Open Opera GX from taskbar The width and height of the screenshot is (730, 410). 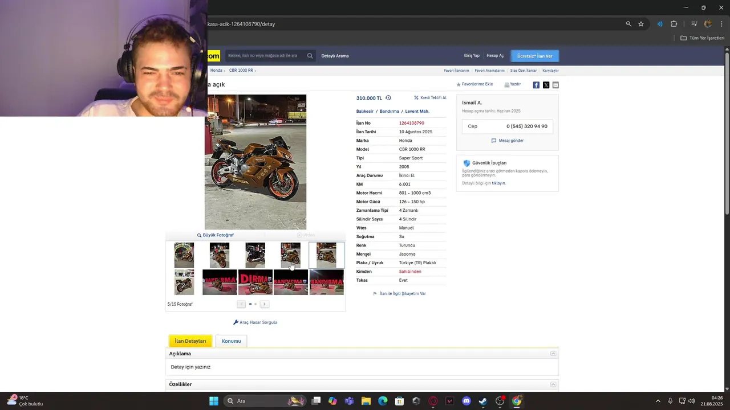[433, 401]
